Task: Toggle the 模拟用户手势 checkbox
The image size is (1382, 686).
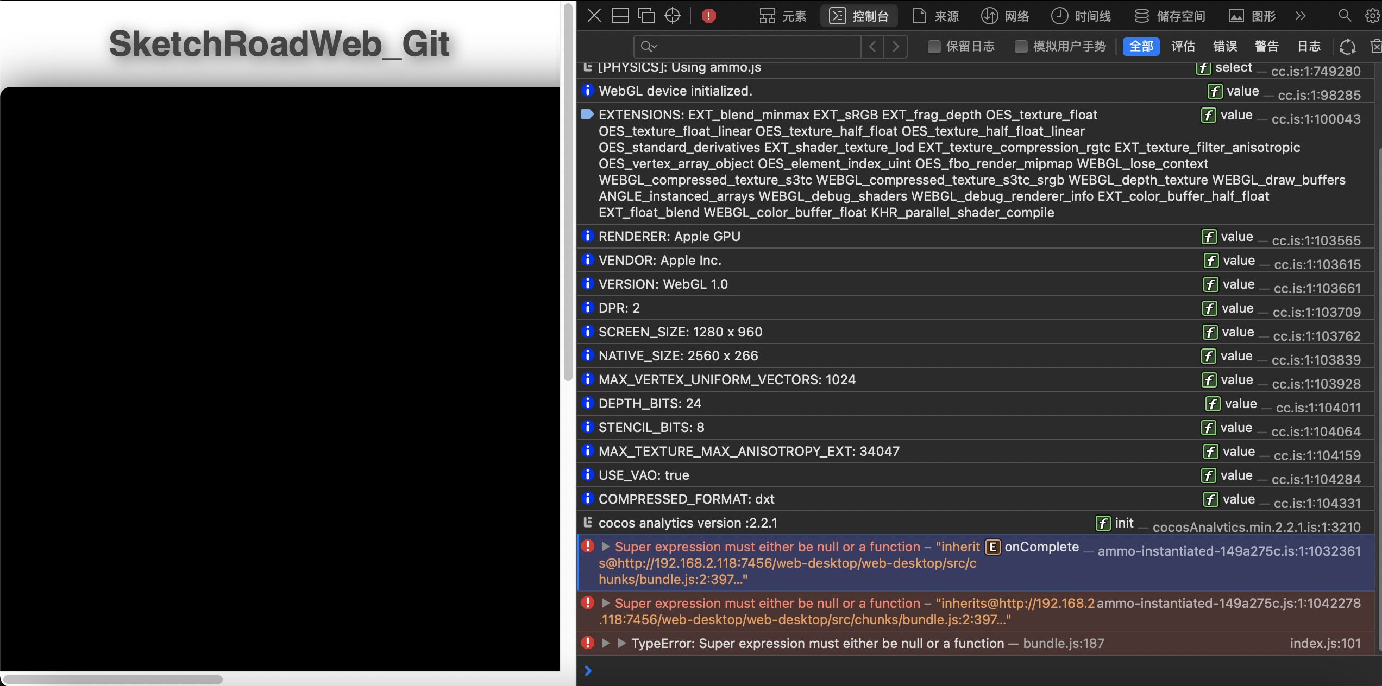Action: (x=1021, y=47)
